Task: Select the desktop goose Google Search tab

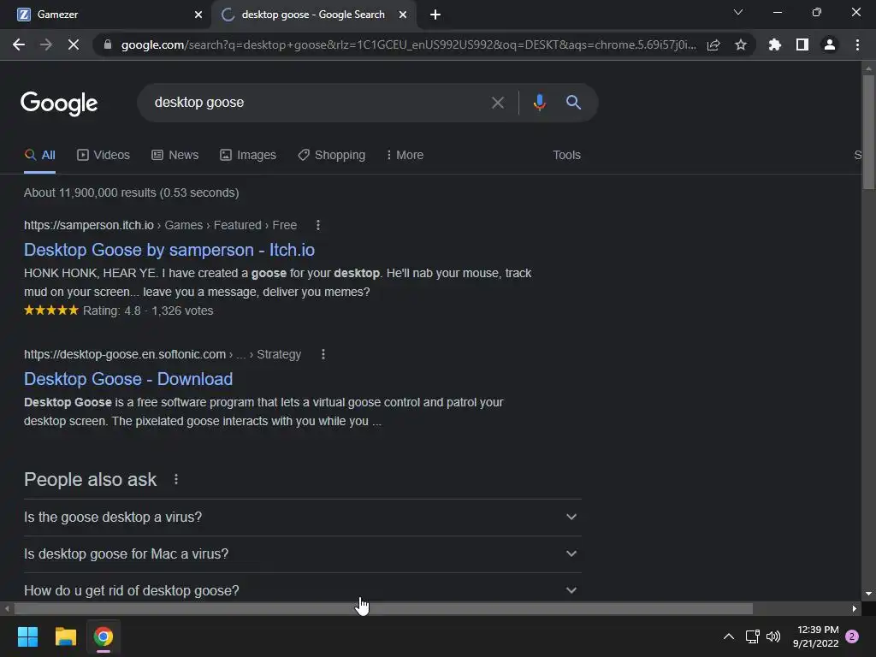Action: point(313,15)
